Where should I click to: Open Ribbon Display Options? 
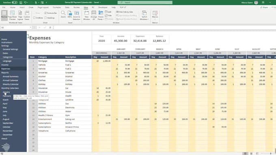tap(263, 2)
